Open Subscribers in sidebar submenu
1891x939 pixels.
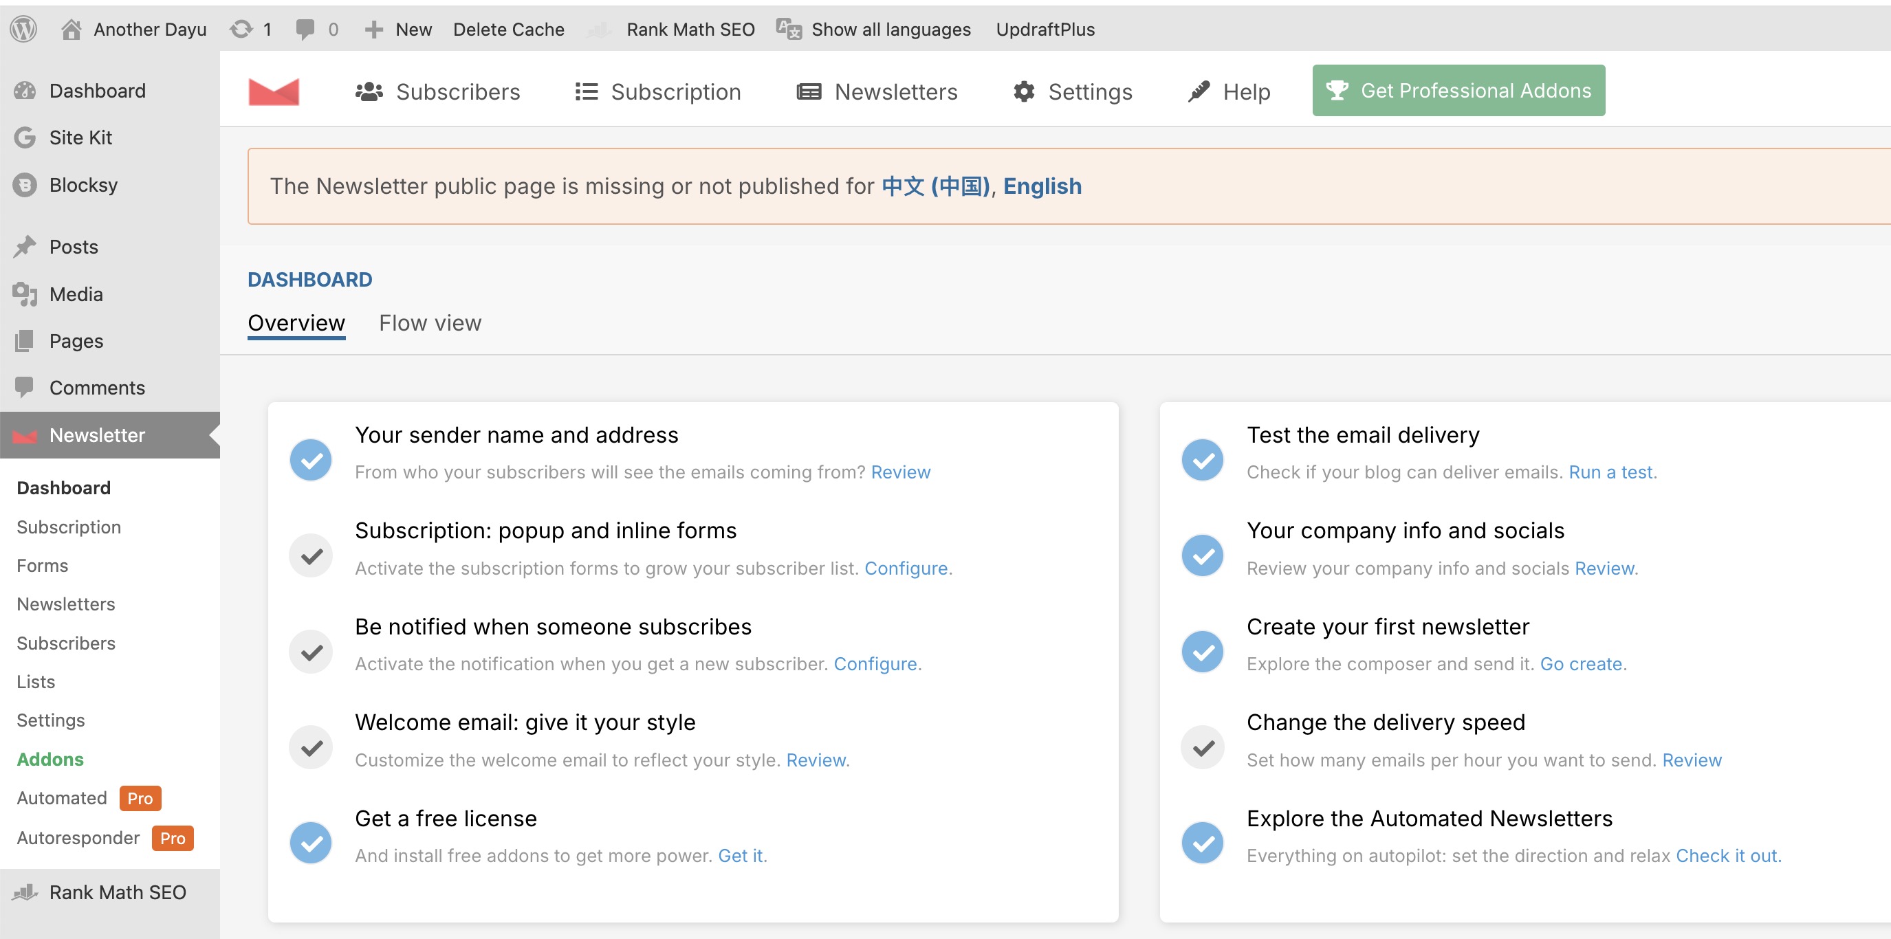(x=66, y=643)
